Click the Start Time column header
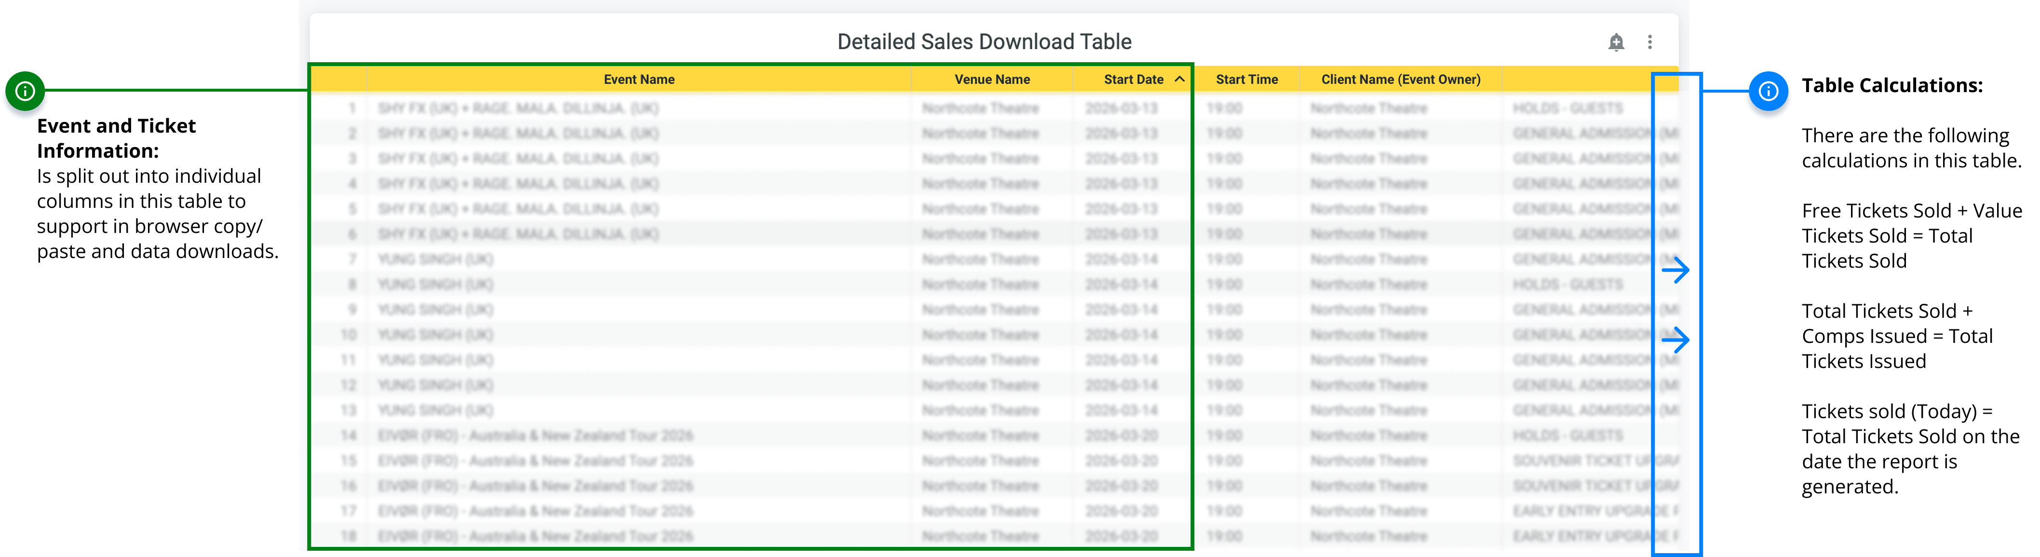This screenshot has width=2040, height=557. tap(1246, 79)
